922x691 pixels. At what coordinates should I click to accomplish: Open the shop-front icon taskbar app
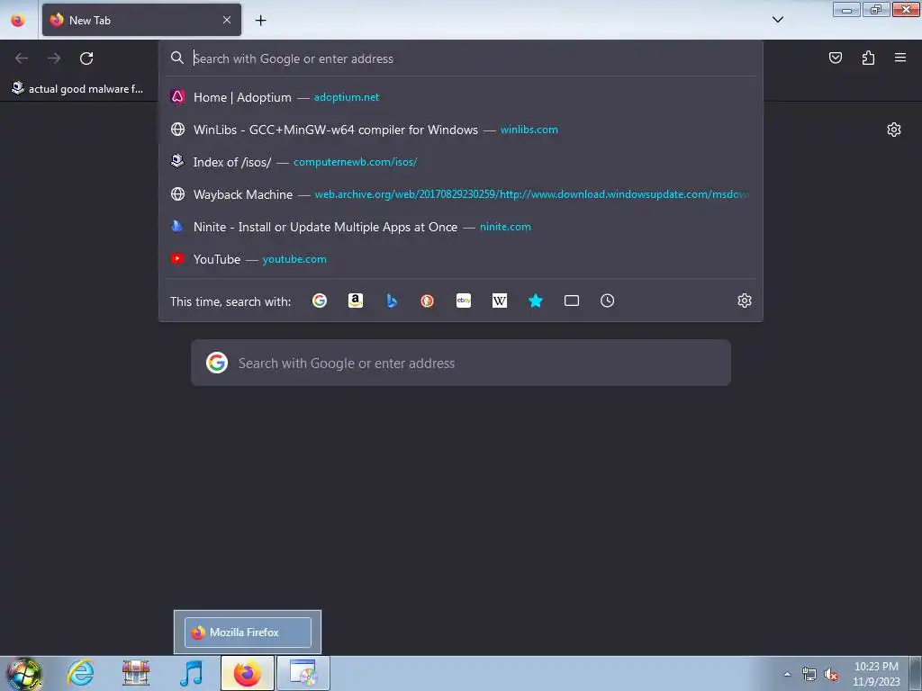pos(136,673)
